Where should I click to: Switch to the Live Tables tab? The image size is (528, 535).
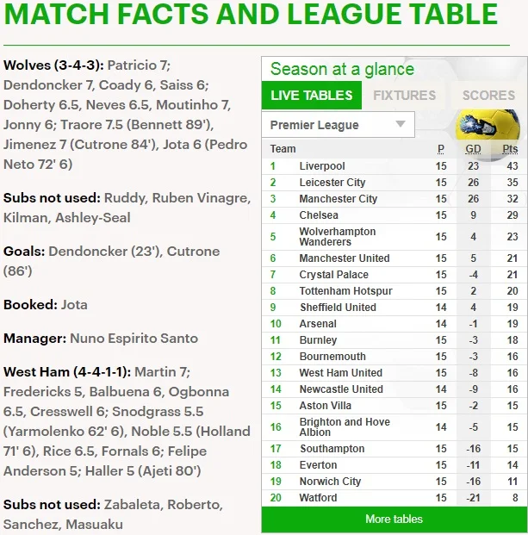click(x=311, y=96)
